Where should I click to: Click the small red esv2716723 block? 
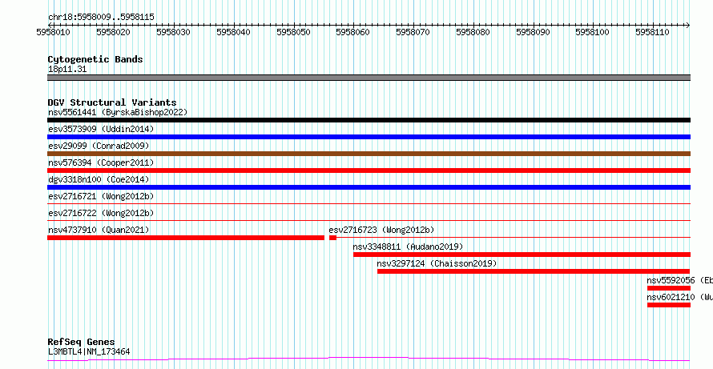(332, 238)
